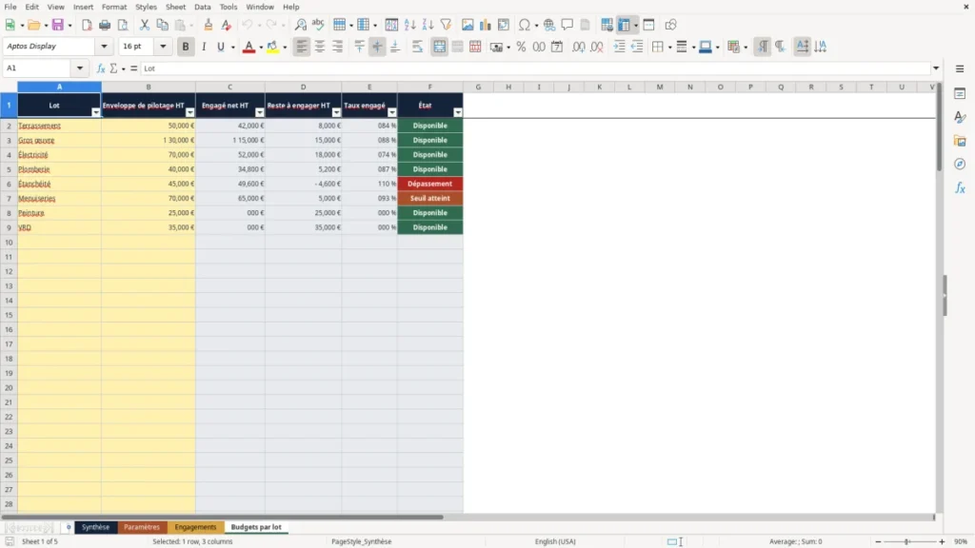Open sidebar Properties panel icon
The image size is (975, 548).
pos(960,93)
